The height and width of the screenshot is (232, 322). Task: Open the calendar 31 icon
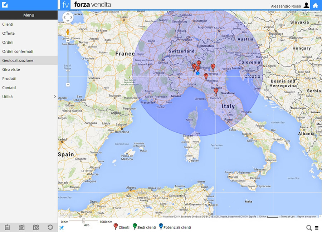[x=21, y=227]
